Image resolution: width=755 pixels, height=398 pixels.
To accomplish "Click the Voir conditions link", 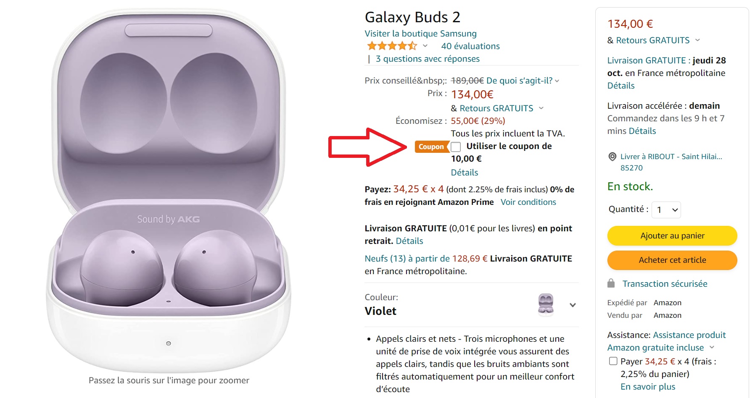I will point(528,202).
